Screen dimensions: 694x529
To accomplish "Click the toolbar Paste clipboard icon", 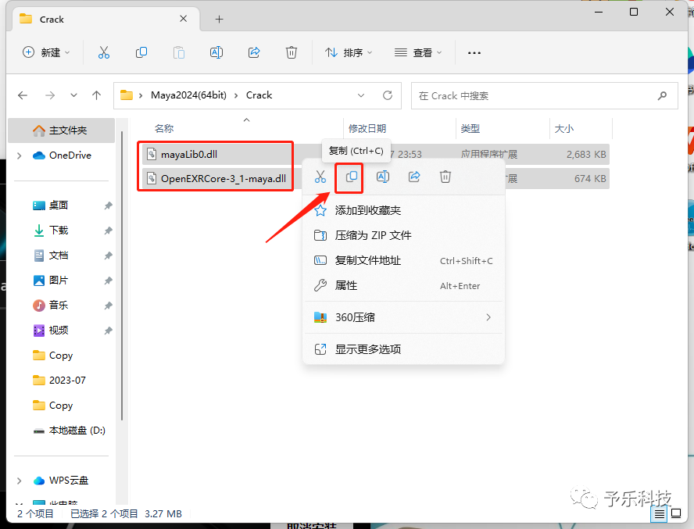I will pyautogui.click(x=179, y=52).
